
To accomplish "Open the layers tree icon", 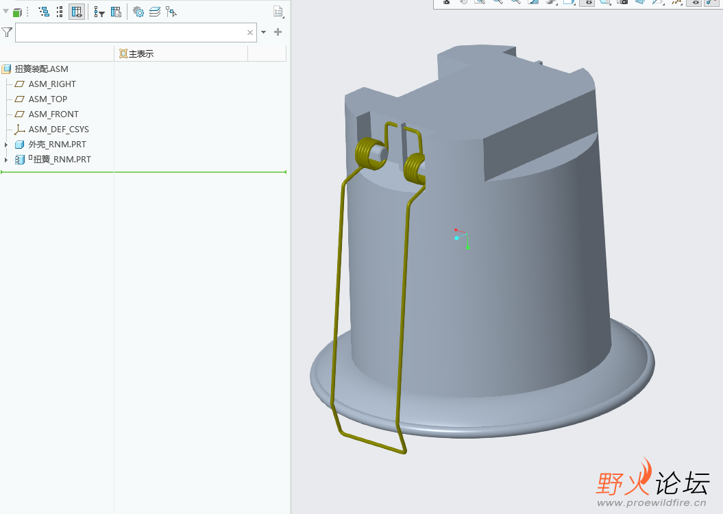I will (x=155, y=12).
